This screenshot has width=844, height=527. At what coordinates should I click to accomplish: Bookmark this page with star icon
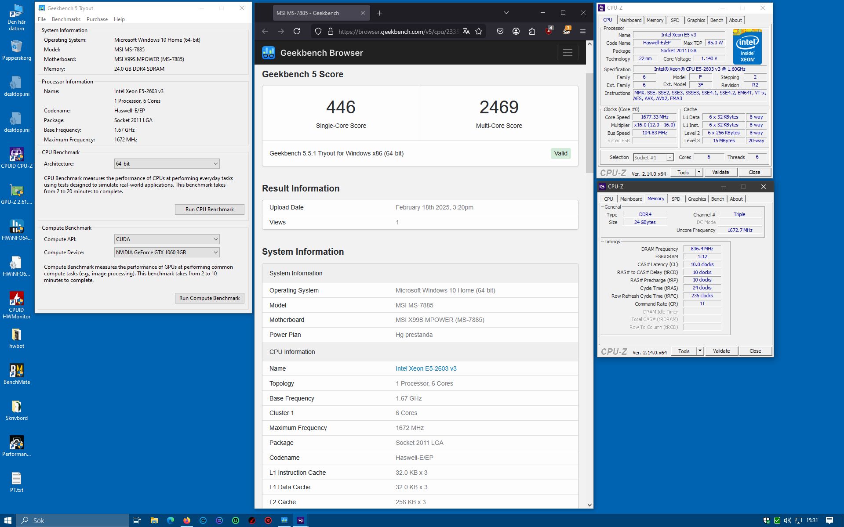point(479,31)
